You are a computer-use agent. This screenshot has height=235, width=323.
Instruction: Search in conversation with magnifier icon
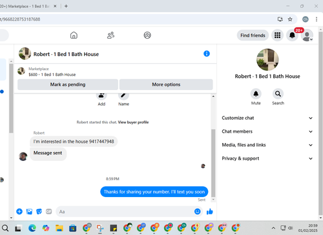pos(278,94)
